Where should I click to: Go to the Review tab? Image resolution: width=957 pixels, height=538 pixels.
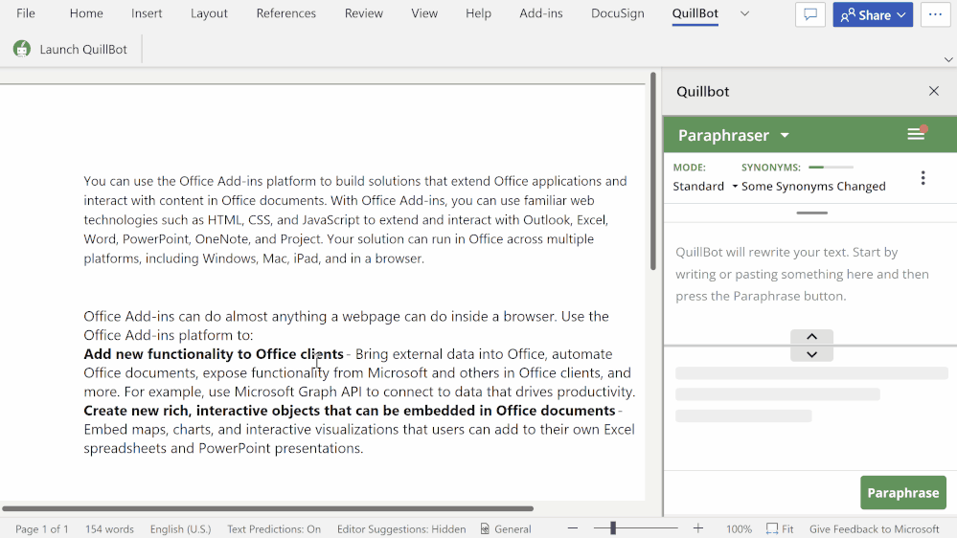click(x=364, y=13)
